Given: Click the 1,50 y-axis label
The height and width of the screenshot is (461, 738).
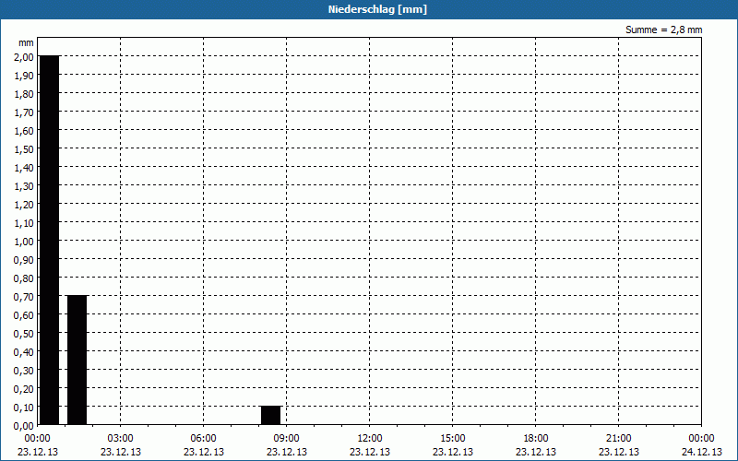Looking at the screenshot, I should (24, 149).
